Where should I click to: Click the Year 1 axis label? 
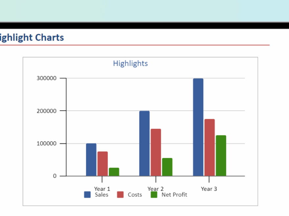102,189
